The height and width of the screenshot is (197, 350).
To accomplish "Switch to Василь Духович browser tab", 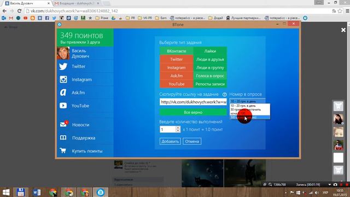I will [28, 3].
